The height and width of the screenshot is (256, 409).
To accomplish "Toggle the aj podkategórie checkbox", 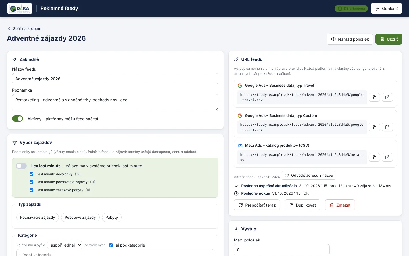I will point(111,245).
